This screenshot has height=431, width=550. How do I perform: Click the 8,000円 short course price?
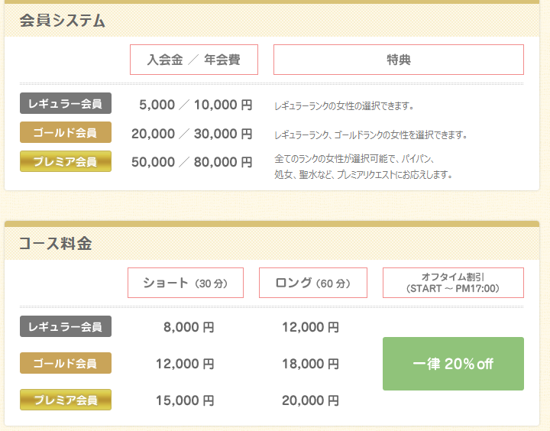tap(189, 328)
